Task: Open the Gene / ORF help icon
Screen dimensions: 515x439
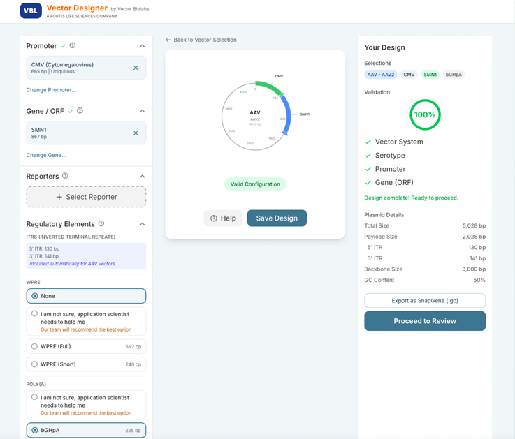Action: pyautogui.click(x=80, y=111)
